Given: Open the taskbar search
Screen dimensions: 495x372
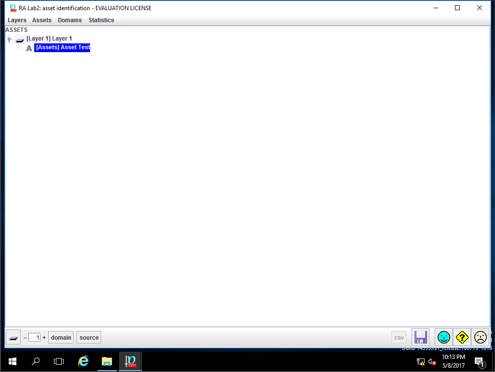Looking at the screenshot, I should (36, 361).
